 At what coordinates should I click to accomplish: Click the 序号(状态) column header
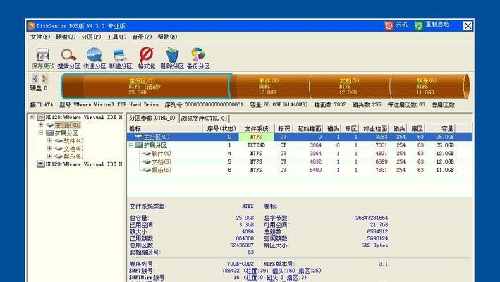[x=221, y=129]
